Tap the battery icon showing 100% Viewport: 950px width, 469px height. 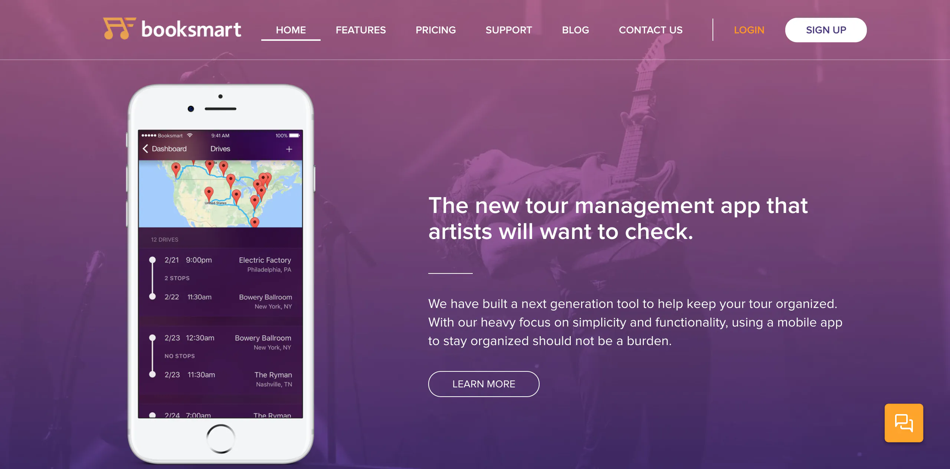coord(295,135)
